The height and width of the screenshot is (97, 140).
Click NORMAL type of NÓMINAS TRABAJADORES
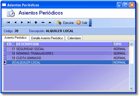click(x=121, y=54)
